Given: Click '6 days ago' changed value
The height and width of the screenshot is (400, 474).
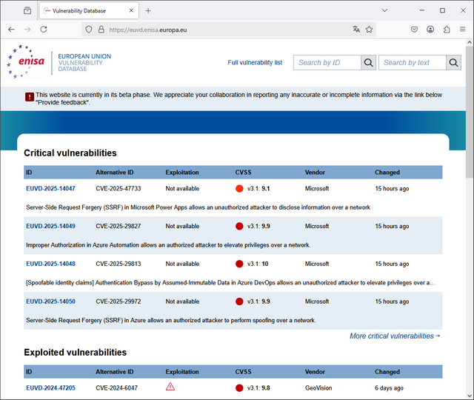Looking at the screenshot, I should pos(389,388).
